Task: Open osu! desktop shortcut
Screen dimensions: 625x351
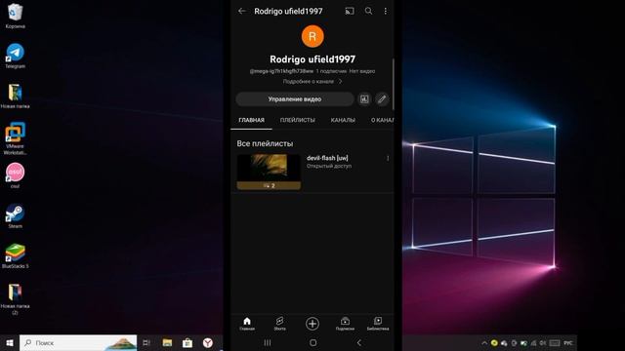Action: tap(16, 175)
